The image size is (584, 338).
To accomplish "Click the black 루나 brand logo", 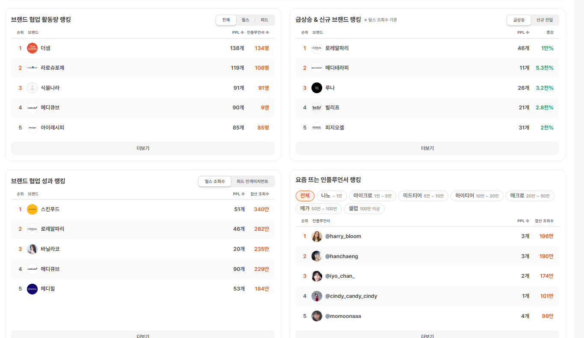I will [317, 88].
